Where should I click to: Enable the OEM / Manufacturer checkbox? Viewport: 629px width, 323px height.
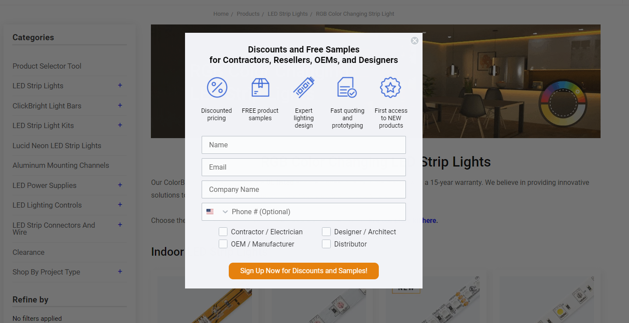coord(223,244)
